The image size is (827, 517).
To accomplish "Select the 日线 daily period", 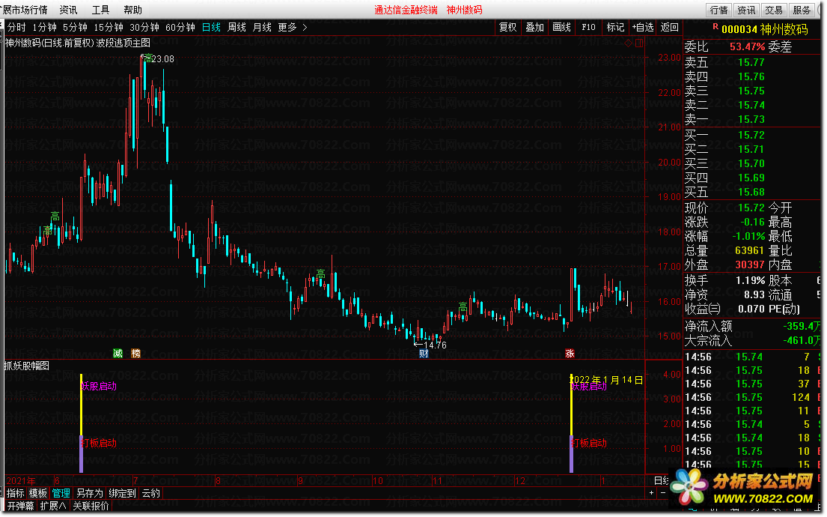I will click(x=211, y=28).
